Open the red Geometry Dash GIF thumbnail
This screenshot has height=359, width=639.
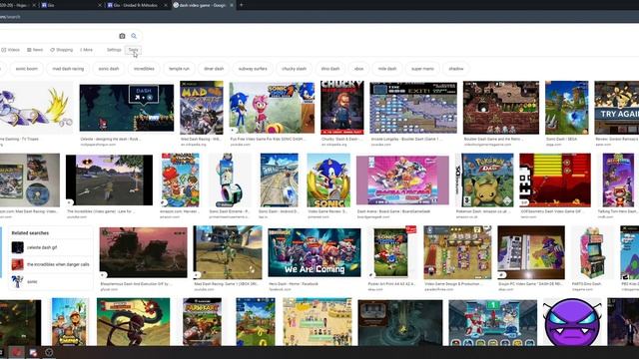click(555, 179)
